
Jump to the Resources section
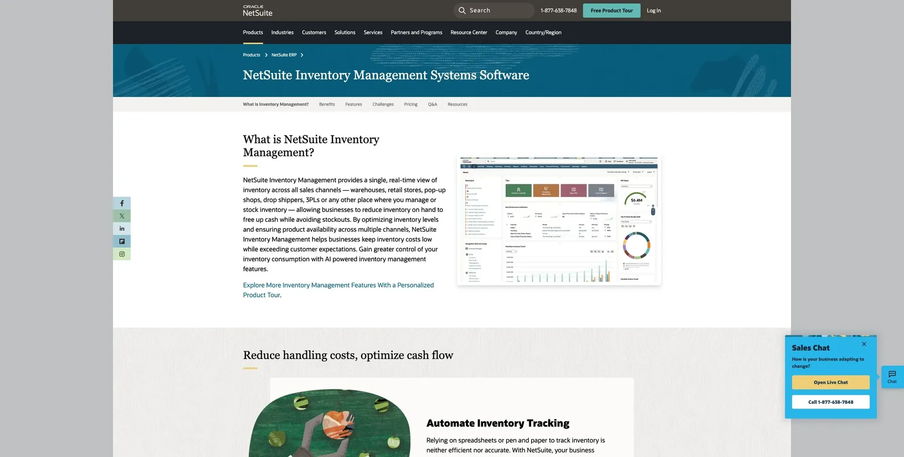[x=457, y=104]
